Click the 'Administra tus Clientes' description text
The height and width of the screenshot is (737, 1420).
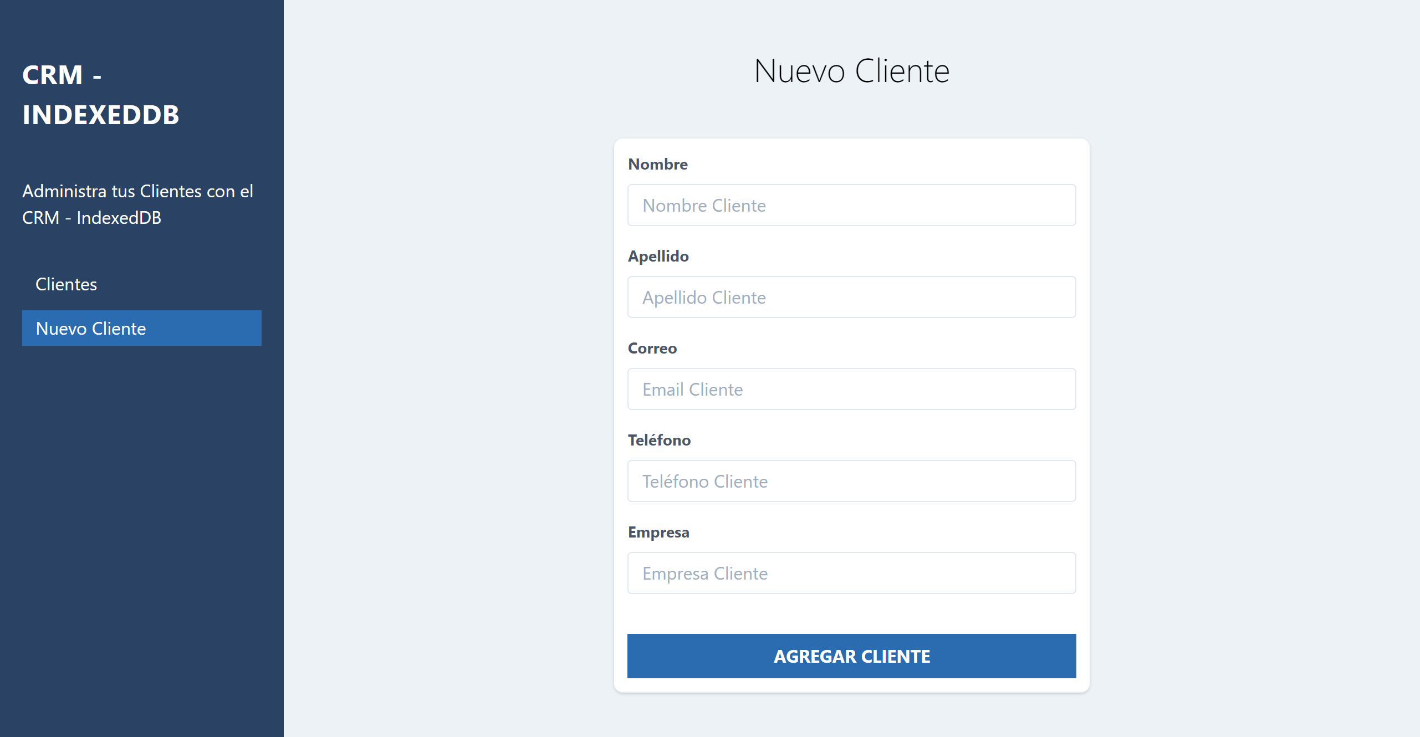click(x=137, y=204)
